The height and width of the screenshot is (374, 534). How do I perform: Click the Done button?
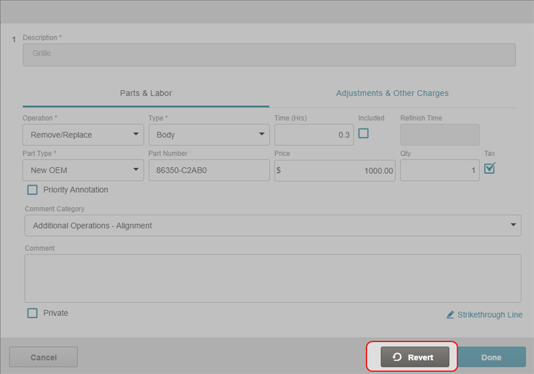tap(491, 357)
